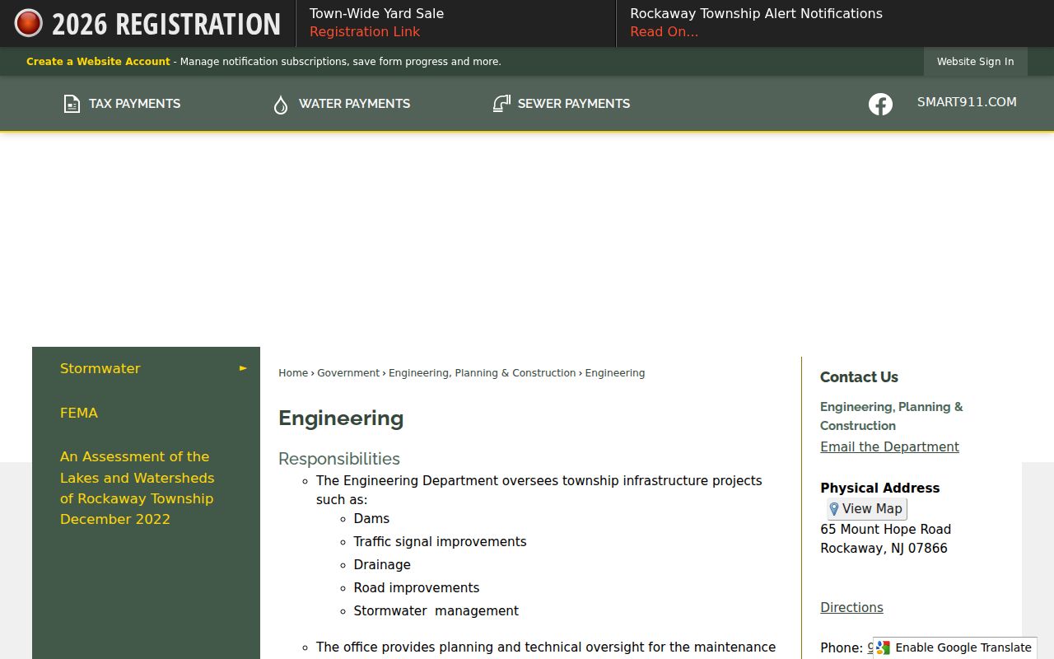Create a Website Account link
Viewport: 1054px width, 659px height.
(98, 62)
